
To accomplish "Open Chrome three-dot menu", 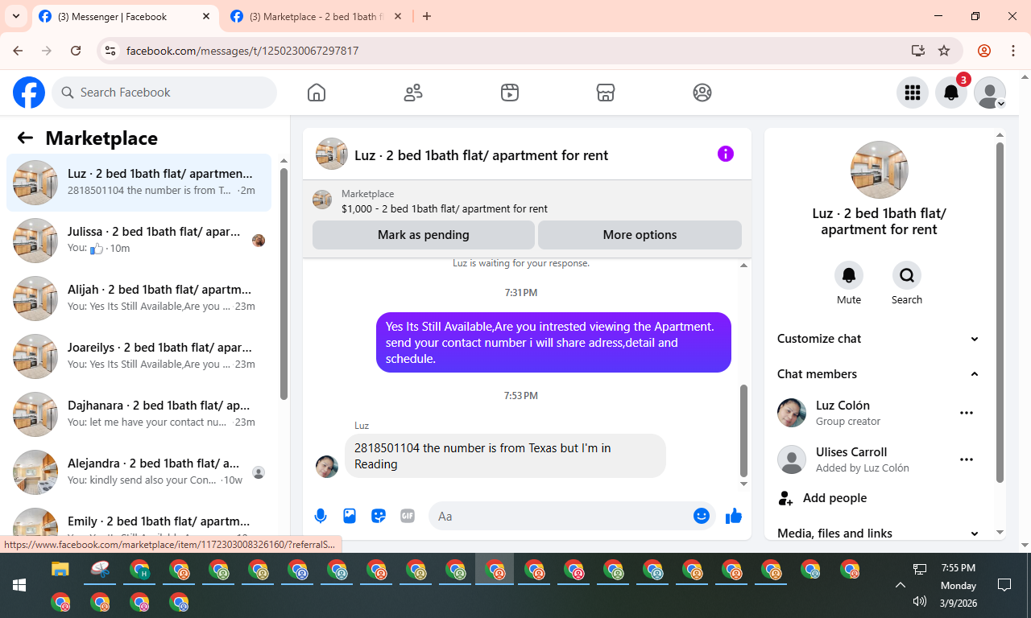I will coord(1013,51).
